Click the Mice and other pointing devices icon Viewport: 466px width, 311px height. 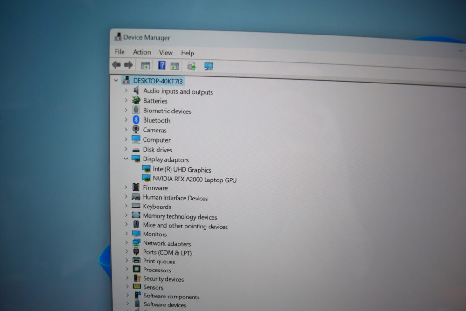click(136, 224)
